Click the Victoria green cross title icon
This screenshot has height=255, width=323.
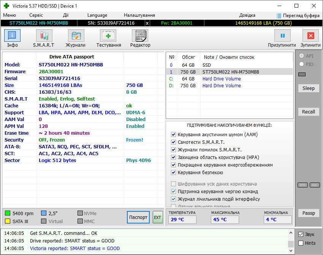pos(6,6)
